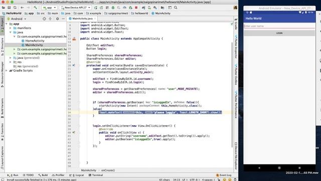
Task: Toggle the Resource Manager side tab
Action: 2,74
